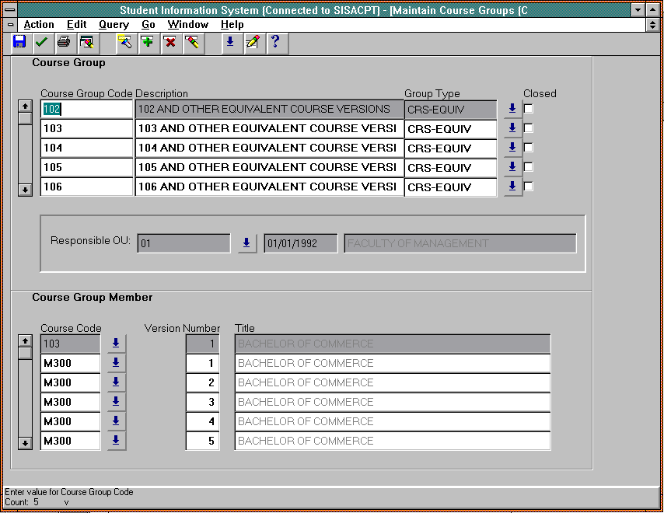Open the Responsible OU lookup arrow

pos(246,243)
